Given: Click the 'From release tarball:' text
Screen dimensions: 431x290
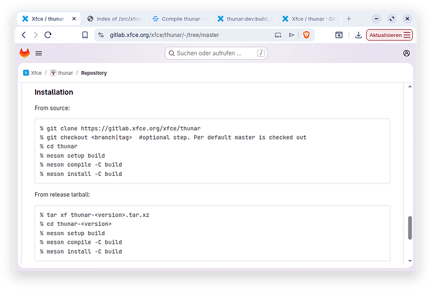Looking at the screenshot, I should pyautogui.click(x=62, y=195).
